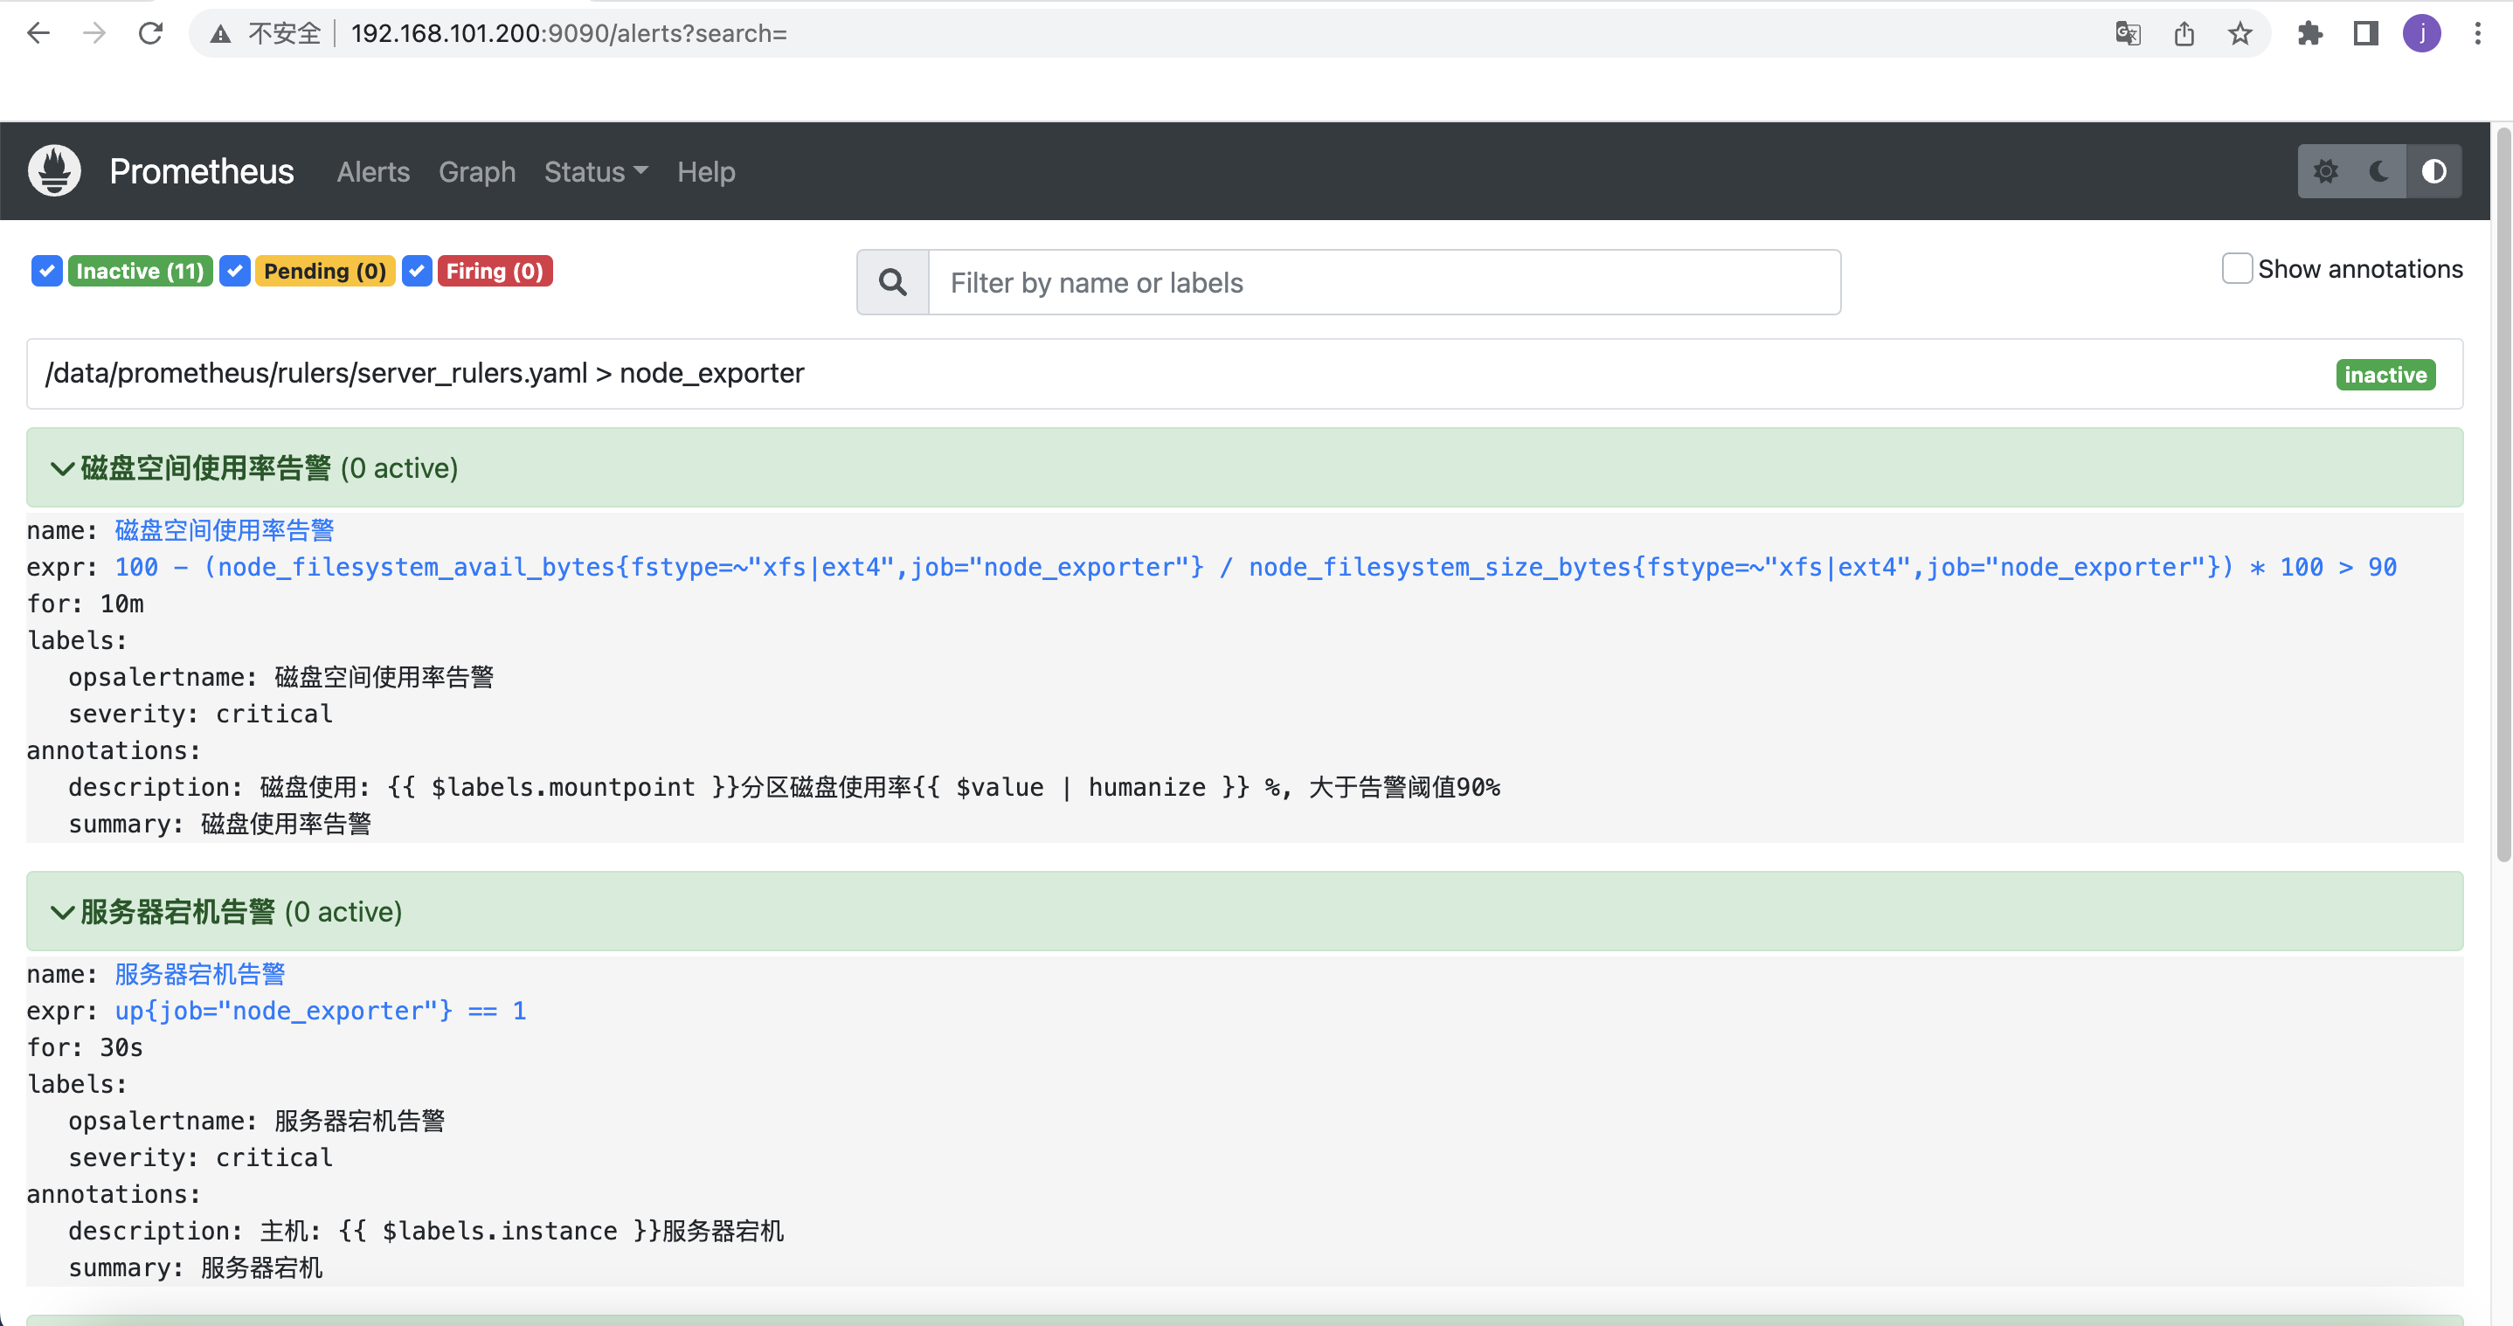Image resolution: width=2513 pixels, height=1326 pixels.
Task: Open the Chrome three-dot menu
Action: coord(2478,34)
